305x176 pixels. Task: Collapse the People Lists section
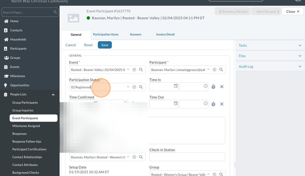(x=53, y=95)
